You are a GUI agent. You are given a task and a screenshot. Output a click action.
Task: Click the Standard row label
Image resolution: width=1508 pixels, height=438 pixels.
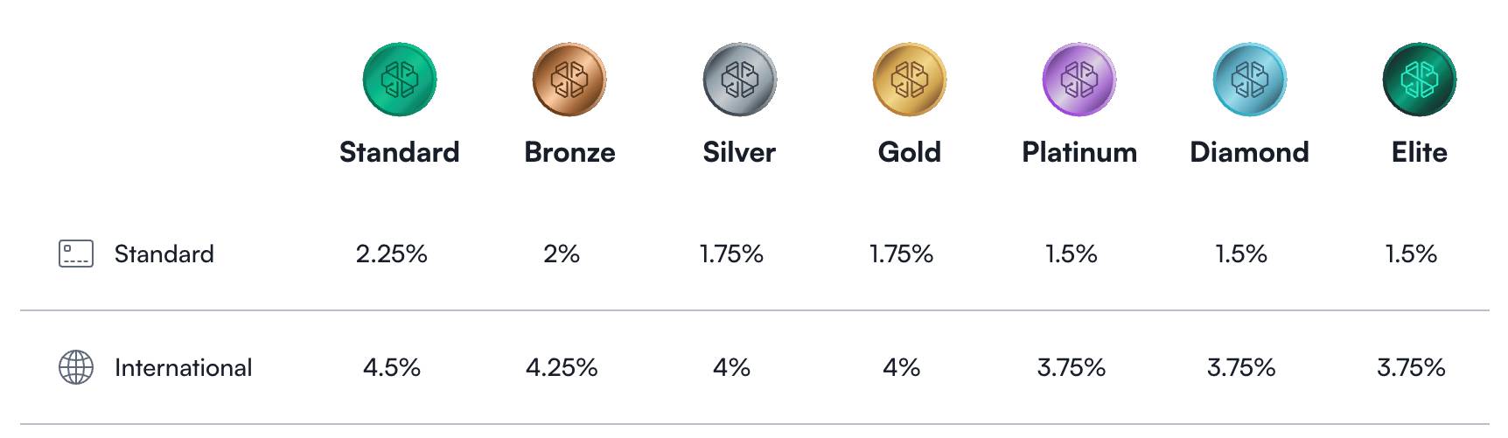pyautogui.click(x=164, y=254)
